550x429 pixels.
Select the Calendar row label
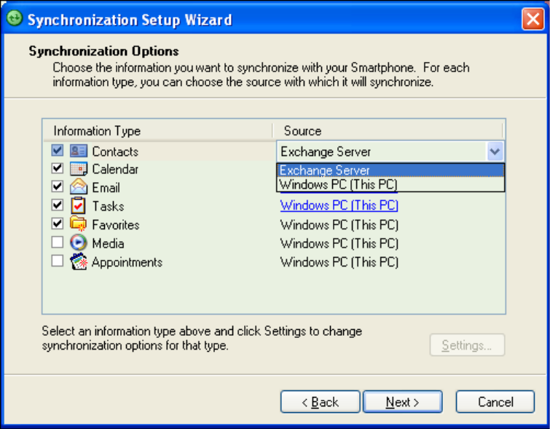(x=115, y=170)
